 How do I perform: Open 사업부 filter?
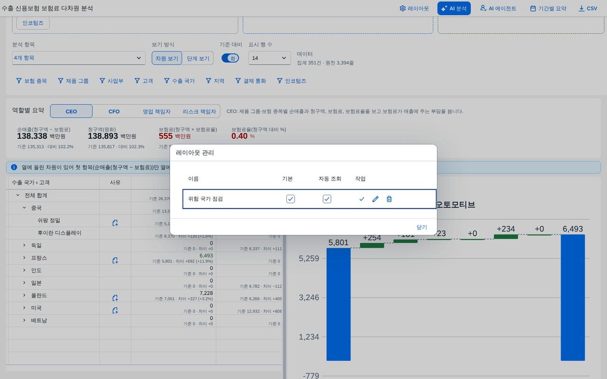tap(111, 81)
